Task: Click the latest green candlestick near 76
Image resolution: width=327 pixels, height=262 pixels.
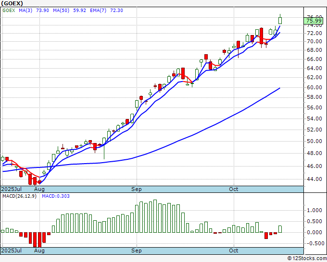Action: pyautogui.click(x=280, y=21)
